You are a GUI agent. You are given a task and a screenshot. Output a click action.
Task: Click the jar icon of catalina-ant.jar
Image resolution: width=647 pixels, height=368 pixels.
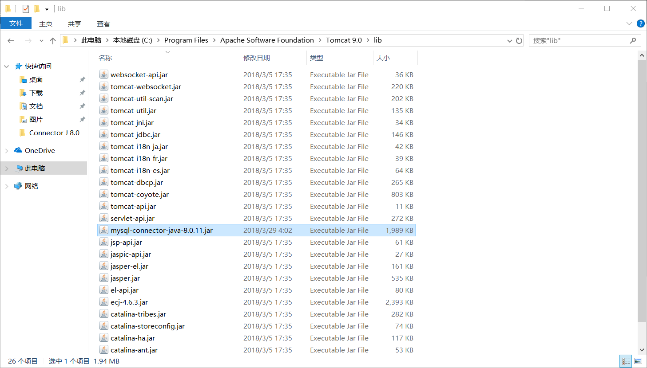(104, 349)
